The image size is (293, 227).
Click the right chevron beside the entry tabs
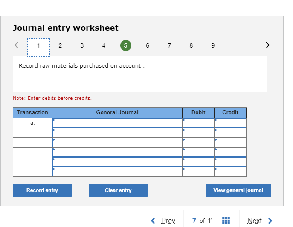click(267, 45)
